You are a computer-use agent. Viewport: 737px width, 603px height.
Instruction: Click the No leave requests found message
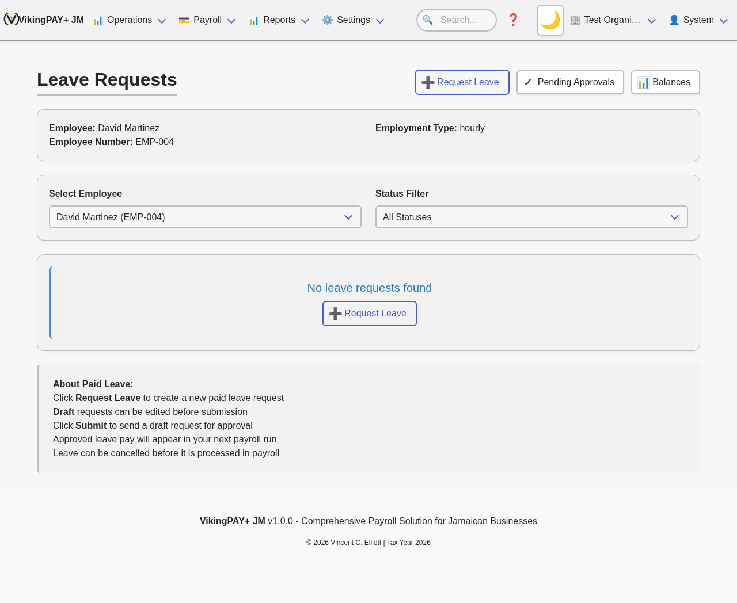[x=370, y=288]
